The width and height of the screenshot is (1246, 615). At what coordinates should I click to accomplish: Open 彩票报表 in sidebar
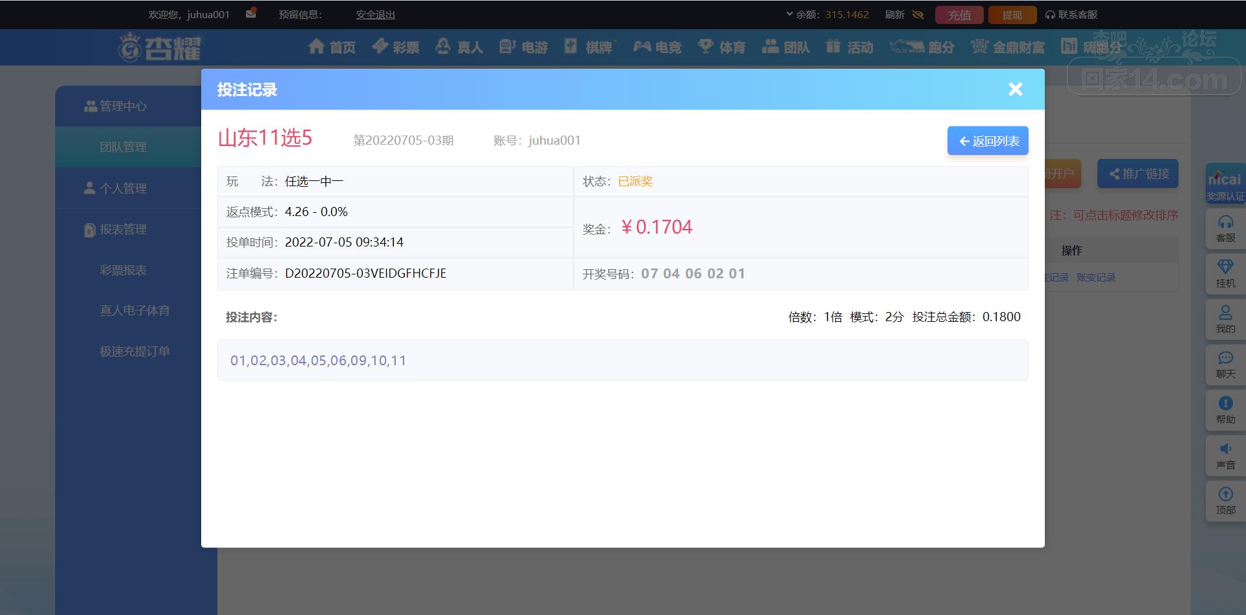click(x=123, y=270)
